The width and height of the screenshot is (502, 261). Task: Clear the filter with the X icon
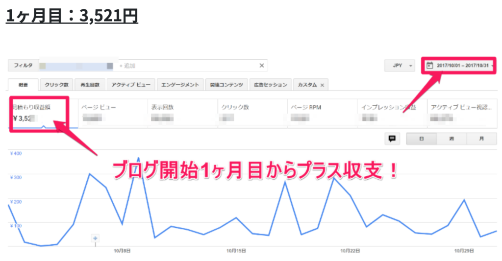[261, 66]
